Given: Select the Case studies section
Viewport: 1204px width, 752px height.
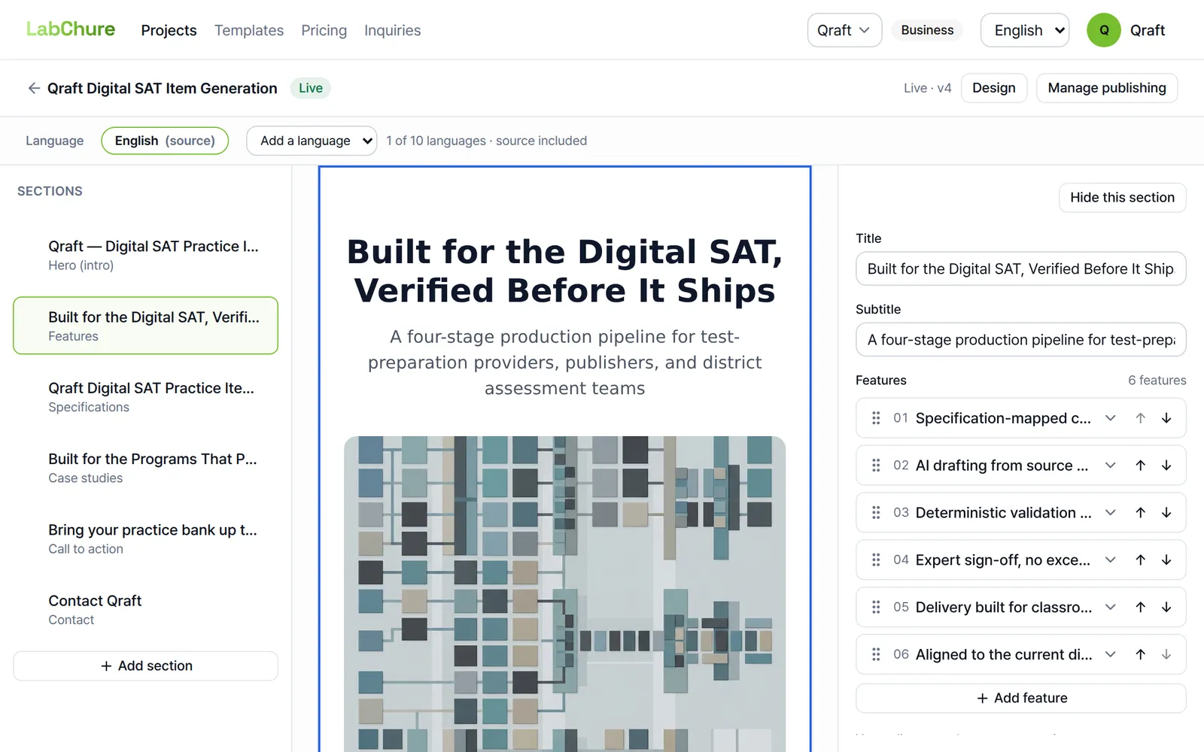Looking at the screenshot, I should (145, 468).
